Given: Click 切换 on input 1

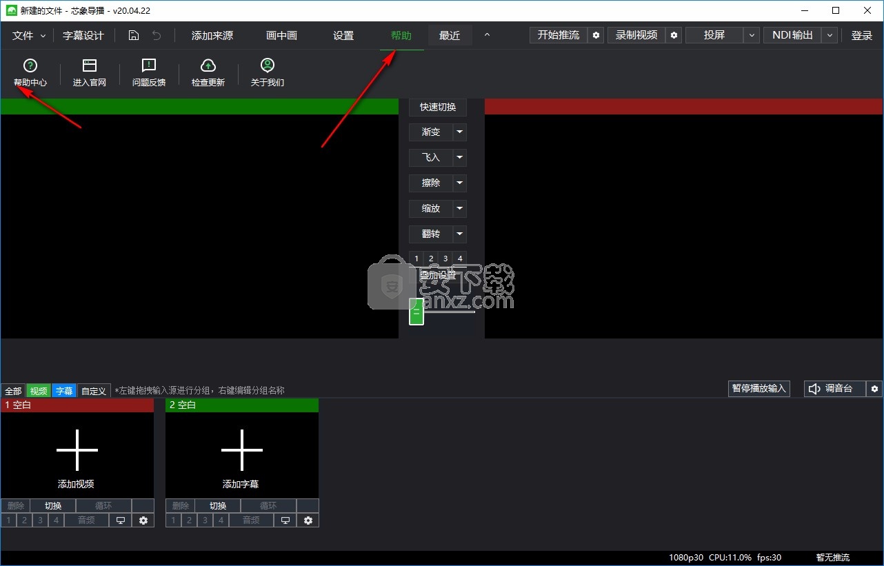Looking at the screenshot, I should 53,506.
